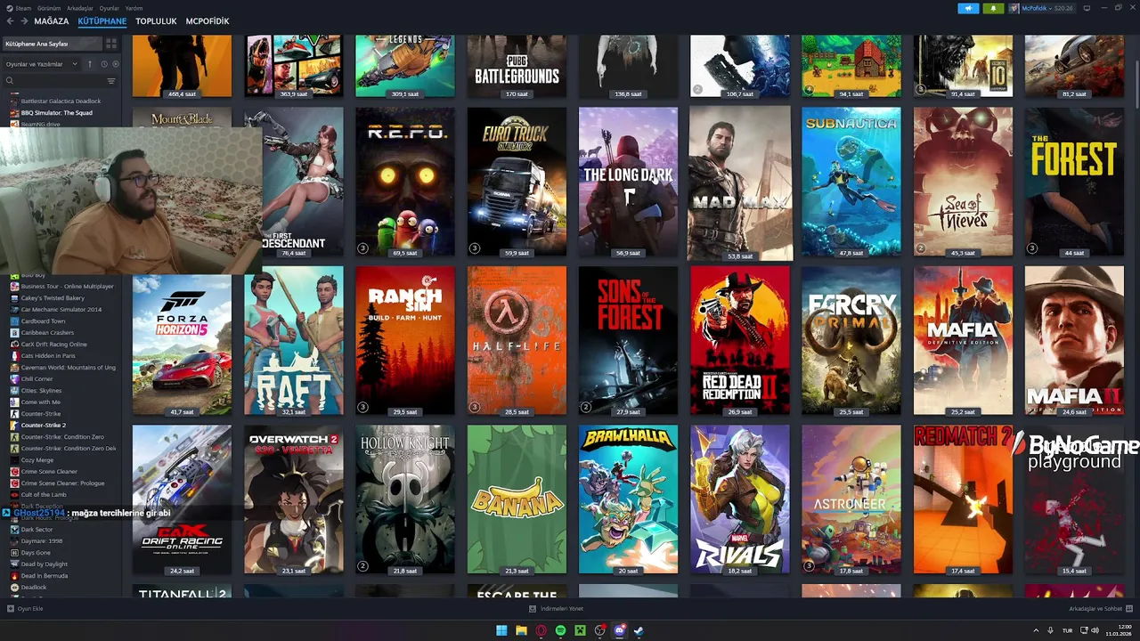Click the recent activity clock icon
Viewport: 1140px width, 641px height.
pos(104,64)
